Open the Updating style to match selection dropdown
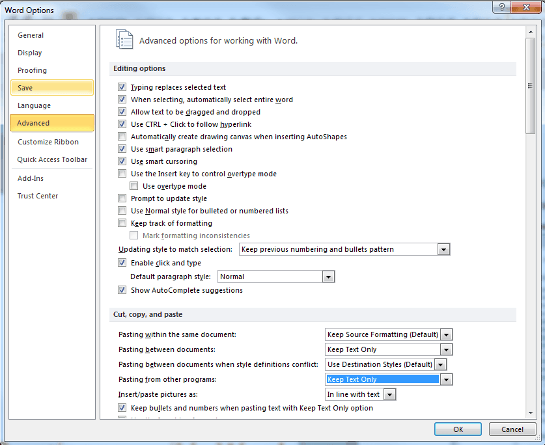The width and height of the screenshot is (545, 445). click(443, 249)
